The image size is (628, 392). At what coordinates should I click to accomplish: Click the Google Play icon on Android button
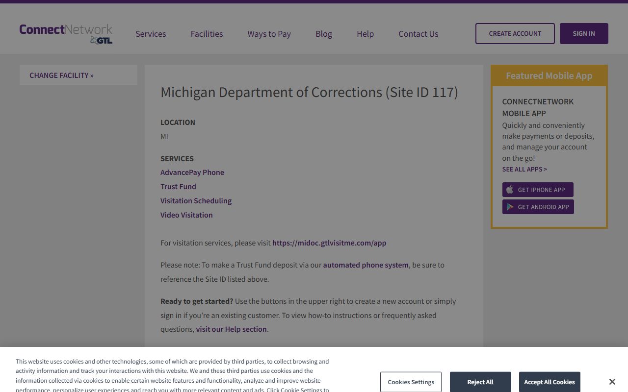tap(510, 207)
